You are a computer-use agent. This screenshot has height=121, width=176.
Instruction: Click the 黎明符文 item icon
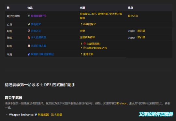tap(29, 24)
